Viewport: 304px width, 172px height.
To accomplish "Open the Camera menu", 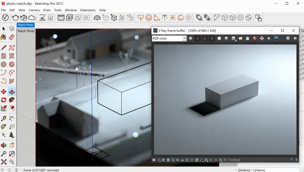I will click(34, 10).
